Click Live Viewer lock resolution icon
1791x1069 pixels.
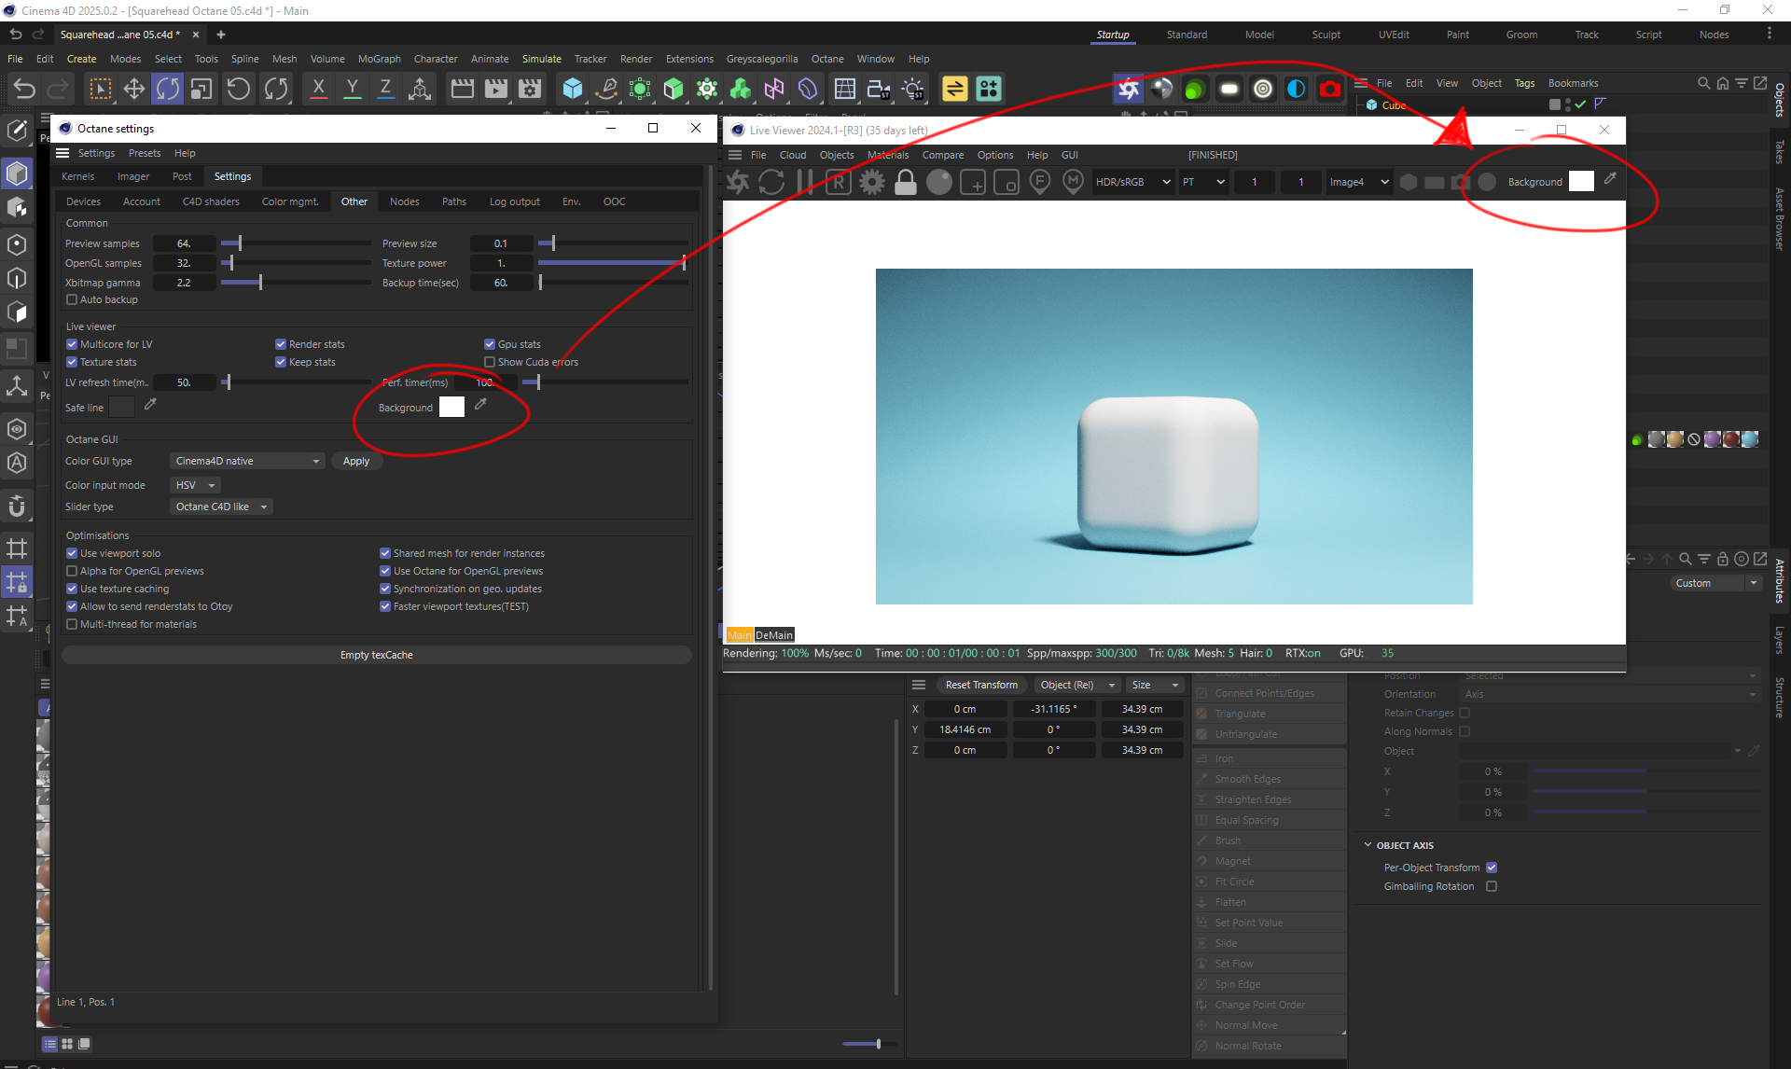pos(905,182)
